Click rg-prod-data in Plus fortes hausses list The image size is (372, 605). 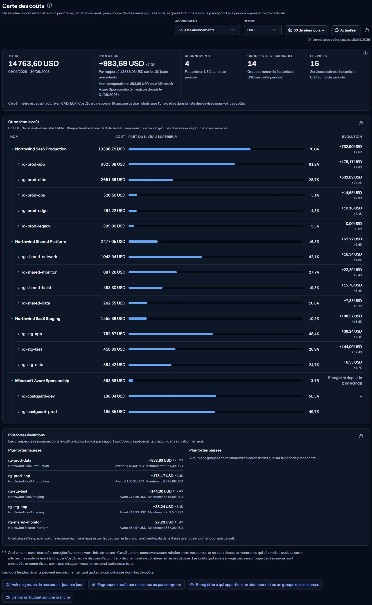(20, 460)
